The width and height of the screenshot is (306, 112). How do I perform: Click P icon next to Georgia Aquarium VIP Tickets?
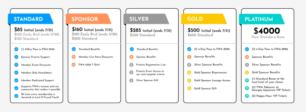(x=247, y=88)
